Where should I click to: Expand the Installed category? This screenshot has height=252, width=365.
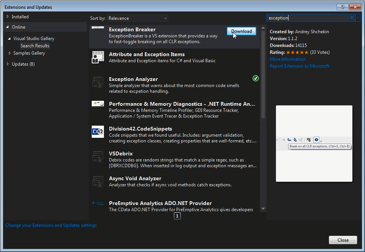pyautogui.click(x=8, y=16)
